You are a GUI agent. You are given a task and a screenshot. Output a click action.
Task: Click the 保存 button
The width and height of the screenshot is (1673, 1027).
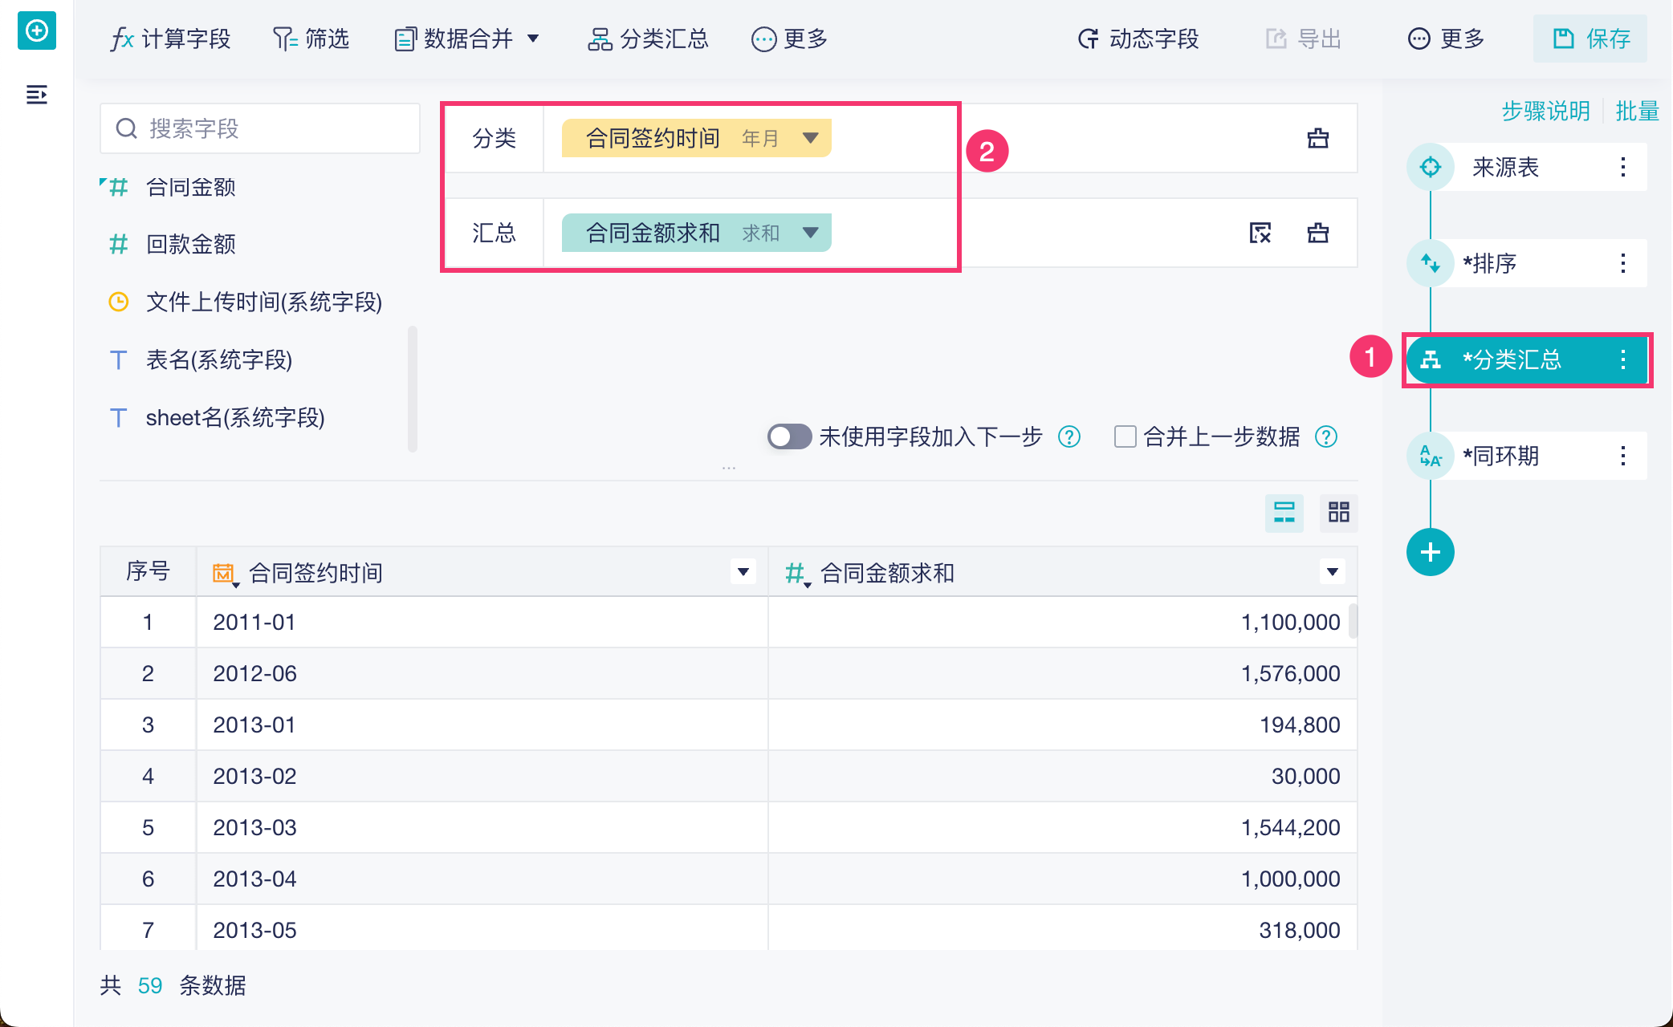1590,39
